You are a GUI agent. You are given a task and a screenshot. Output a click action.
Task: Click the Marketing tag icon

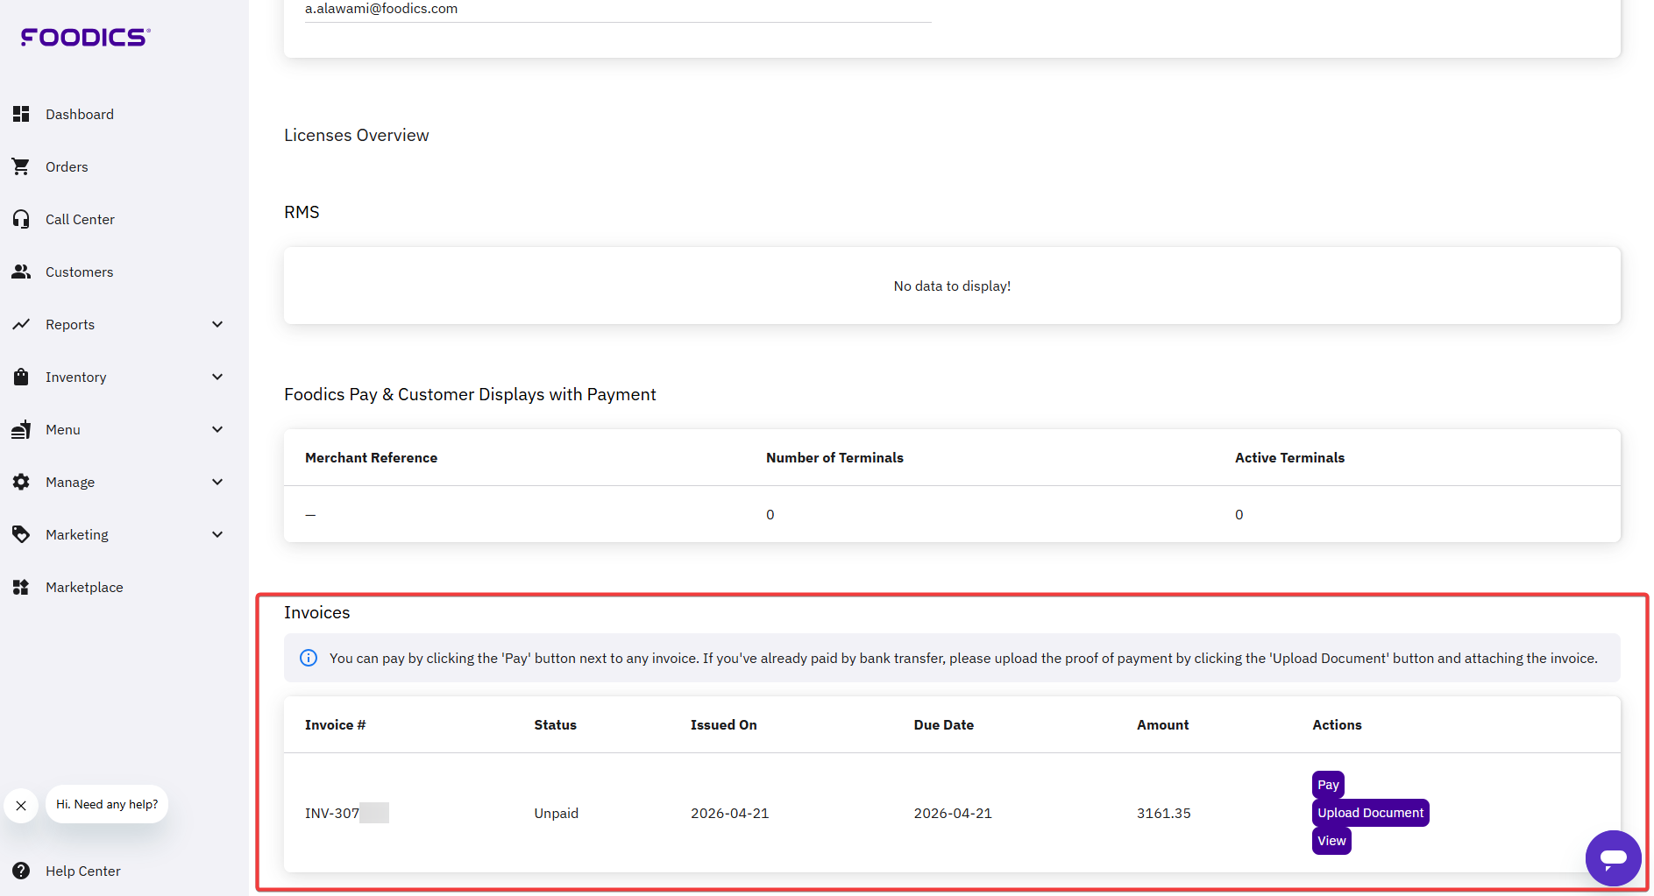(x=21, y=534)
